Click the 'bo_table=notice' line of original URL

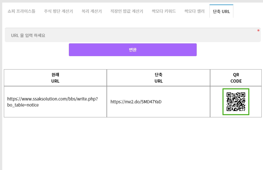23,105
